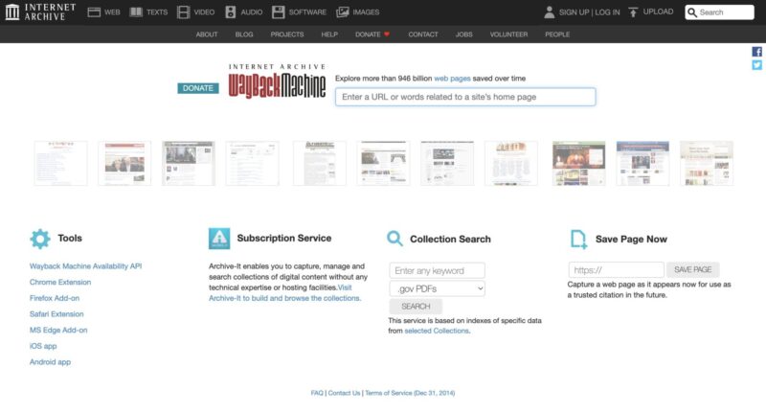Open the Volunteer menu item

click(x=508, y=34)
